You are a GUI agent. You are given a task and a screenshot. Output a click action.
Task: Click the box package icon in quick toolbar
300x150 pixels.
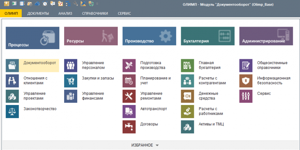pos(6,3)
